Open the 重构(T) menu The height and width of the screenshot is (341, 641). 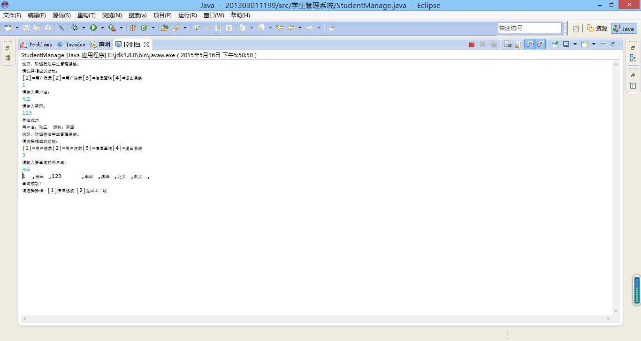coord(86,15)
